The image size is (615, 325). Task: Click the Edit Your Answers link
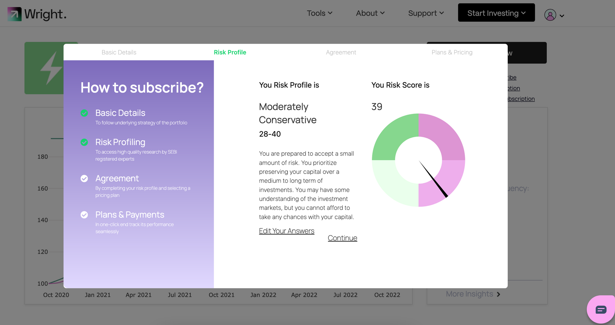(x=287, y=231)
